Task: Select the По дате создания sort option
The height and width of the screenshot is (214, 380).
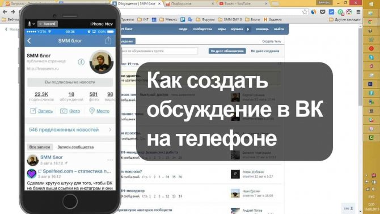Action: point(265,51)
